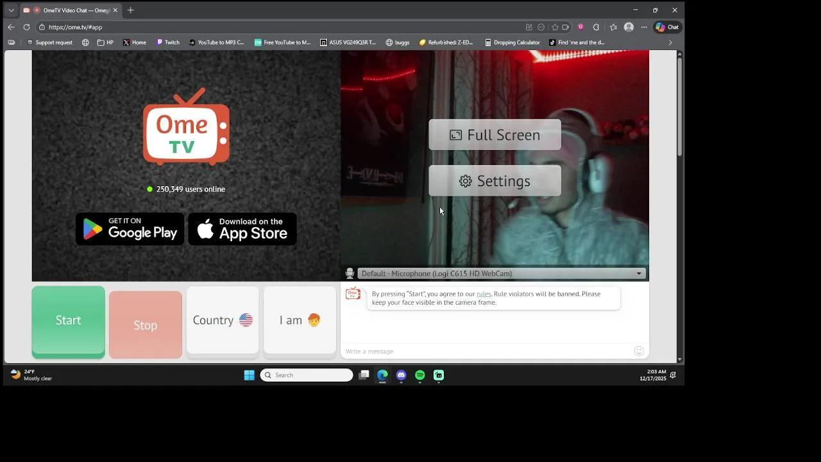
Task: Click the taskbar Search box
Action: coord(307,375)
